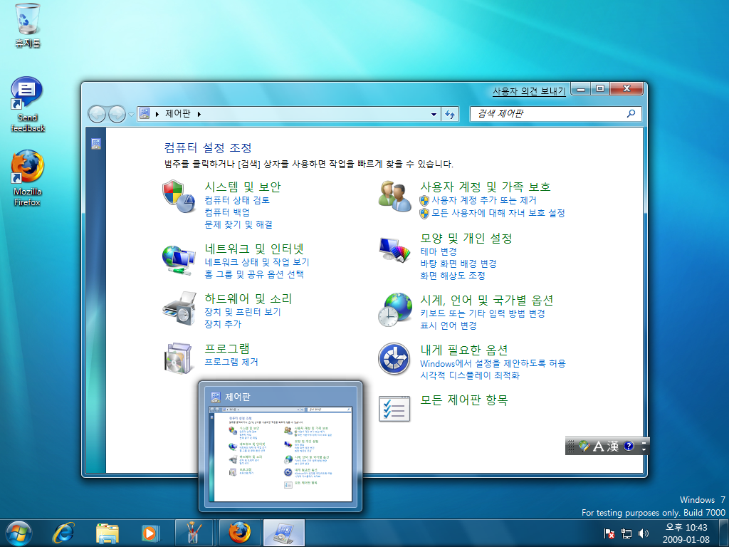
Task: Click the IME tool icon on language bar
Action: coord(584,446)
